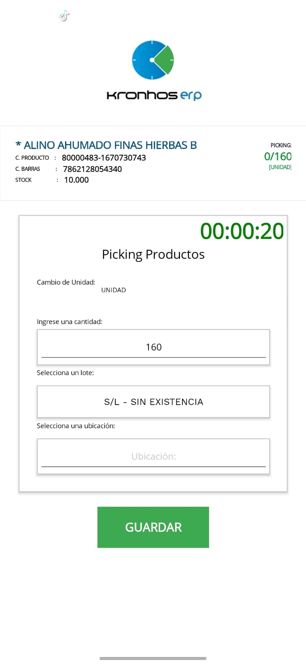306x664 pixels.
Task: Open the S/L - SIN EXISTENCIA lot dropdown
Action: click(x=153, y=402)
